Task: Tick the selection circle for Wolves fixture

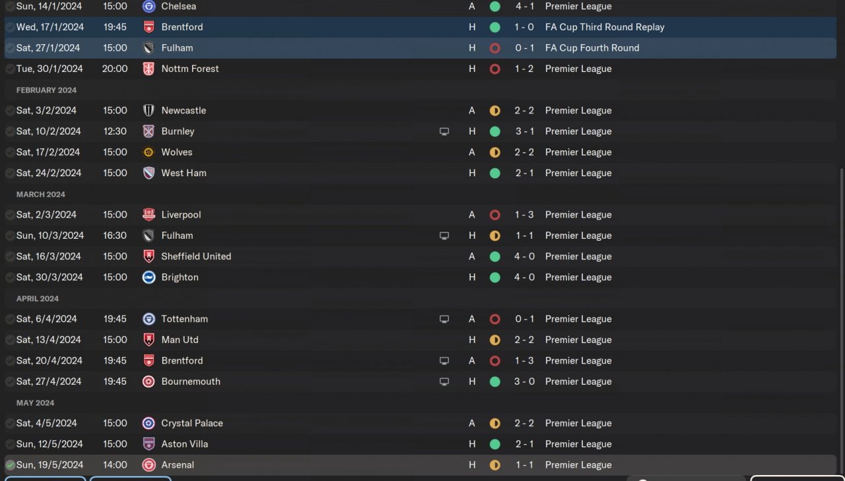Action: click(x=10, y=152)
